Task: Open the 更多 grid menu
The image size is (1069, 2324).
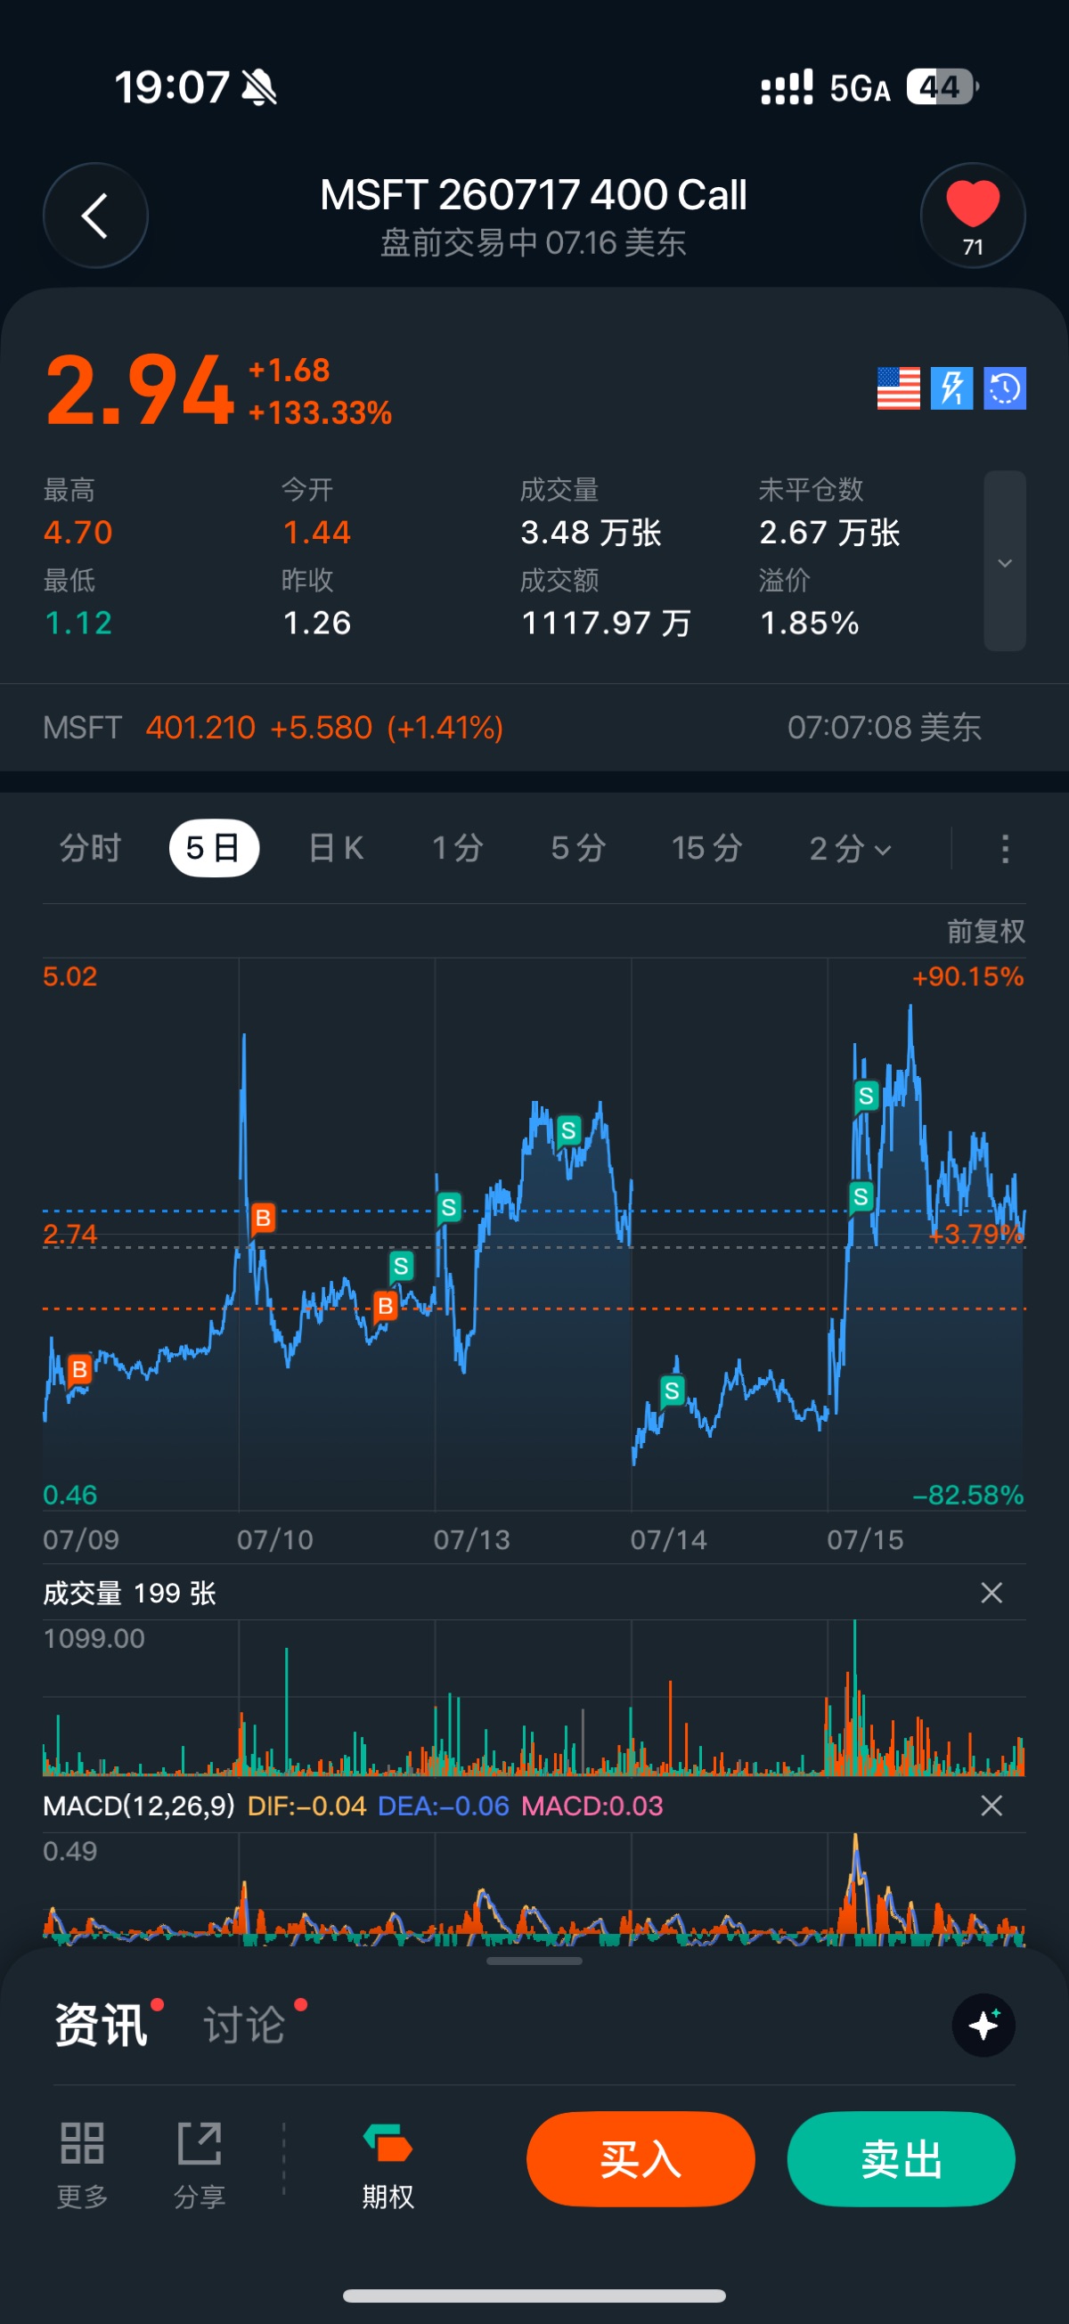Action: [x=82, y=2165]
